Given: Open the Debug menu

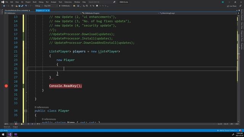Looking at the screenshot, I should click(41, 2).
